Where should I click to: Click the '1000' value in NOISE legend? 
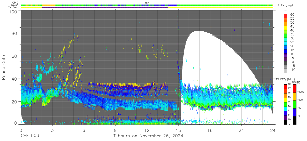tap(300, 100)
